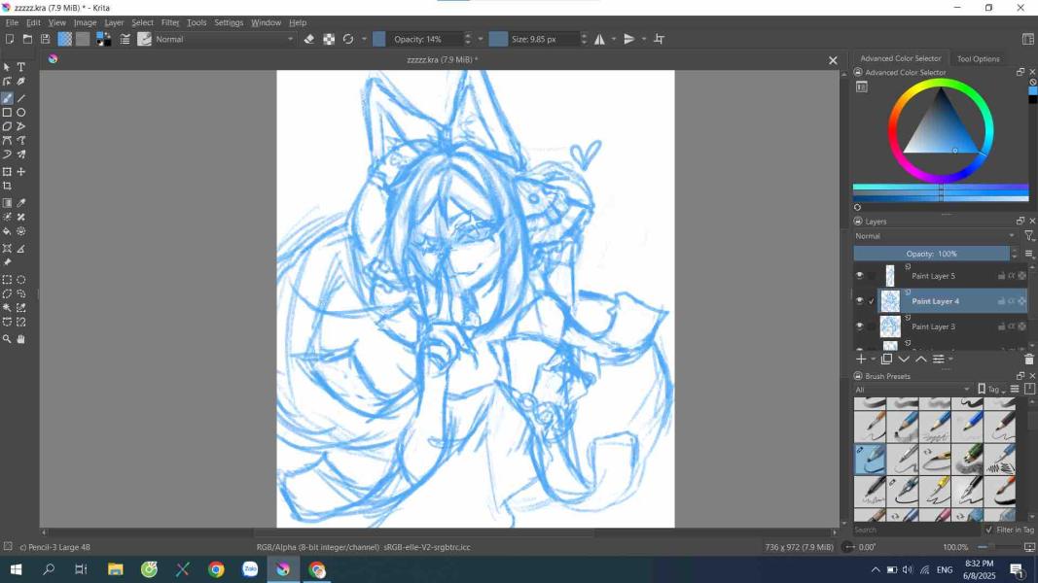Select the Elliptical Selection tool

coord(21,280)
